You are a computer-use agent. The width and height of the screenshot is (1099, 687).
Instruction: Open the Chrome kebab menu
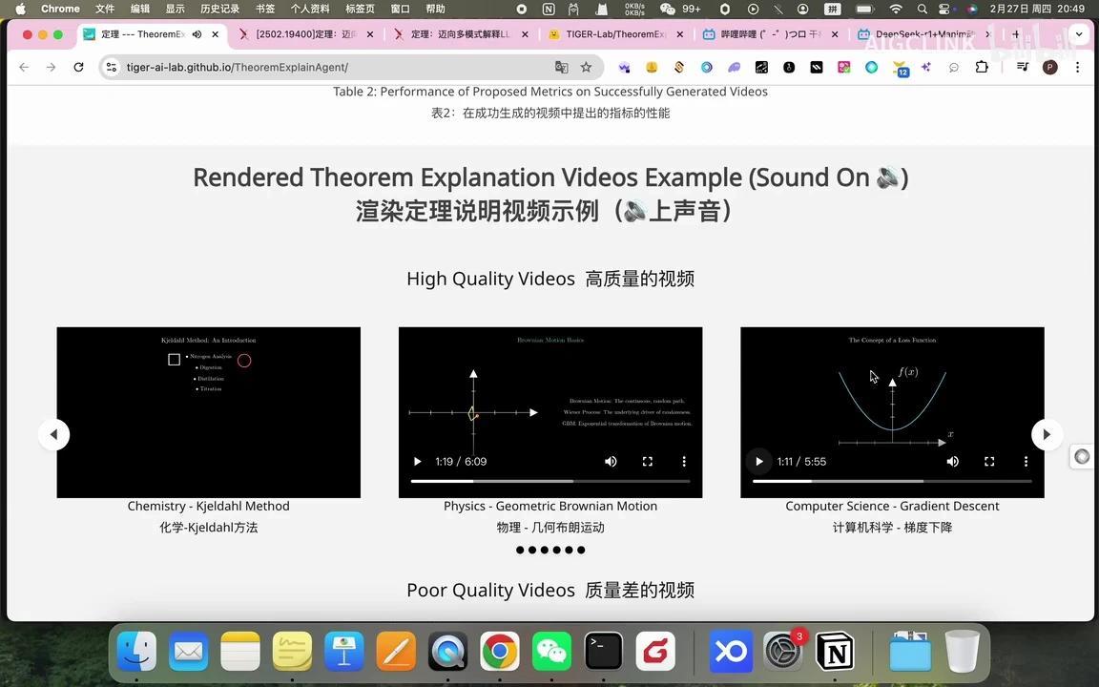coord(1077,67)
